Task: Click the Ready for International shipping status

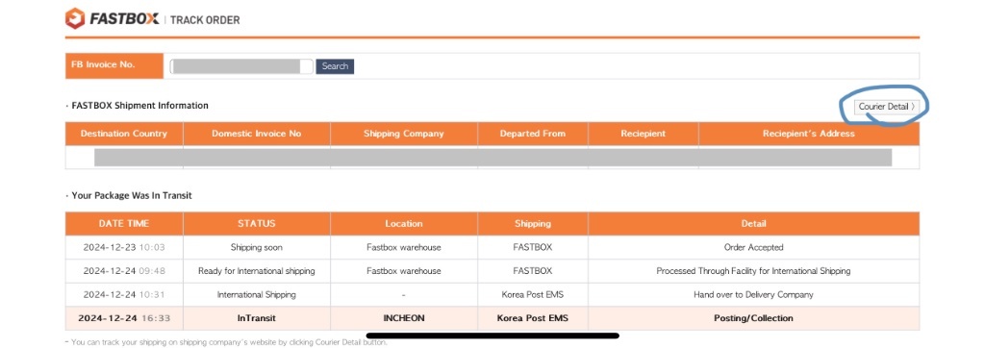Action: click(256, 271)
